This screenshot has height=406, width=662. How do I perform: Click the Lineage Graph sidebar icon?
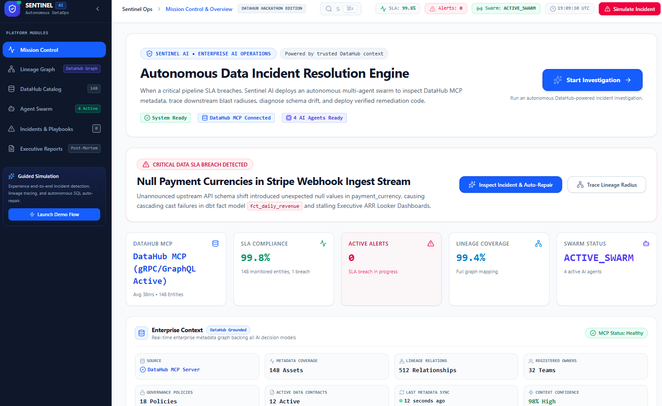coord(11,69)
